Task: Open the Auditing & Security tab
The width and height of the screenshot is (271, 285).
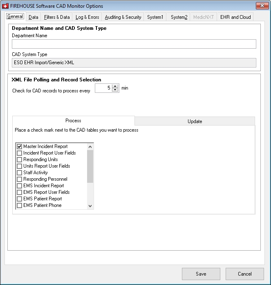Action: coord(123,17)
